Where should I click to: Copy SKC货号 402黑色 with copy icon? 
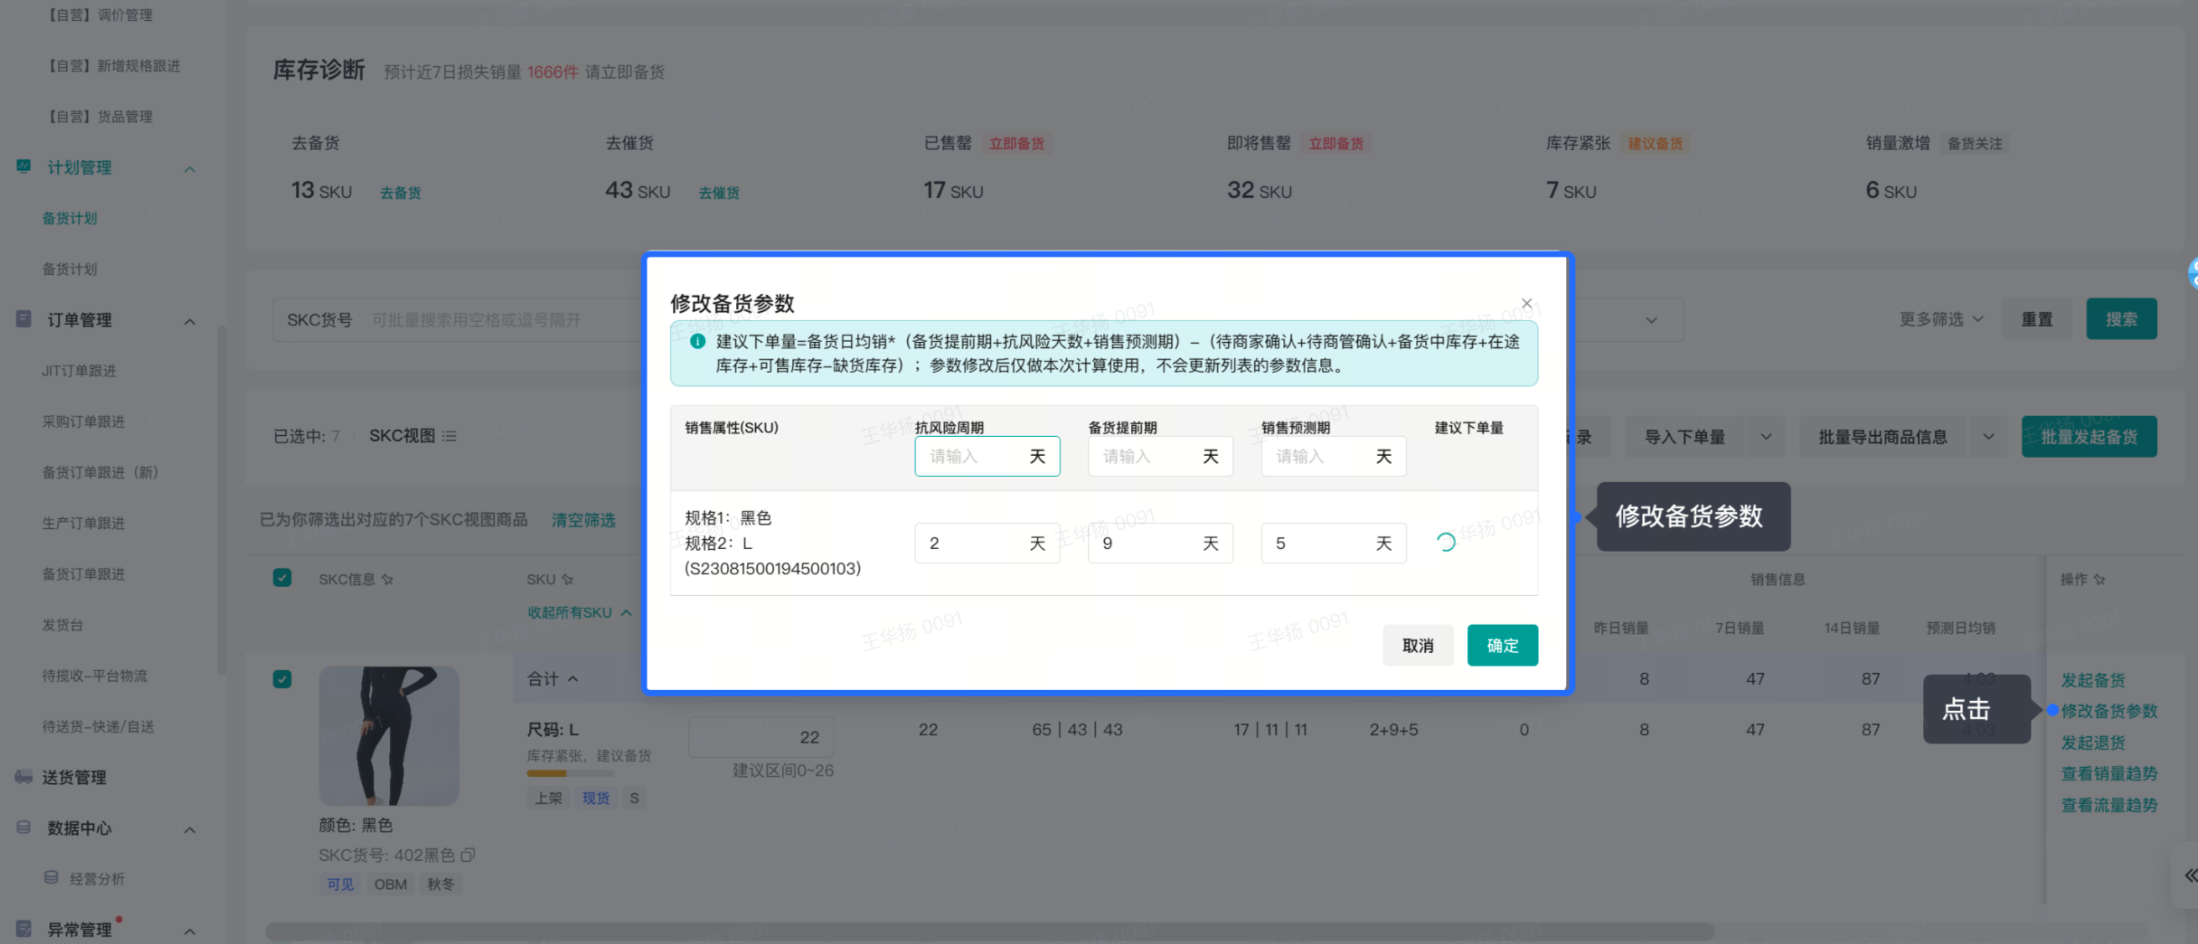pos(468,853)
